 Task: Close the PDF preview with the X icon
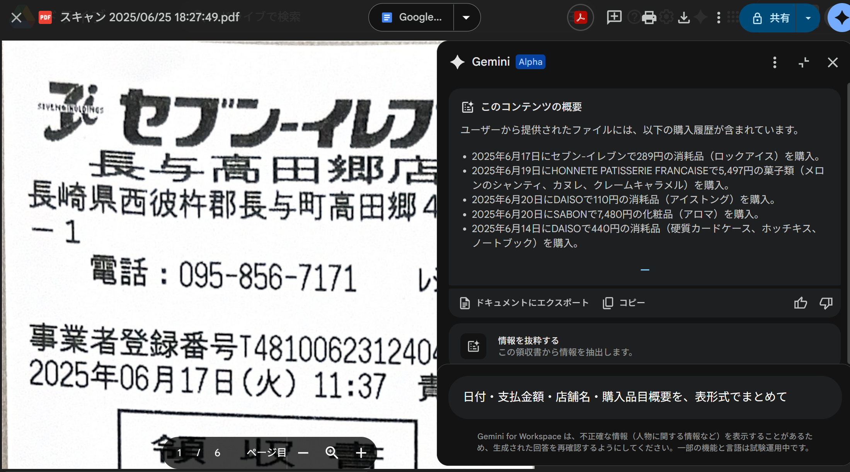click(x=16, y=17)
